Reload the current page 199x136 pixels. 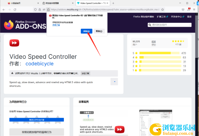point(15,10)
